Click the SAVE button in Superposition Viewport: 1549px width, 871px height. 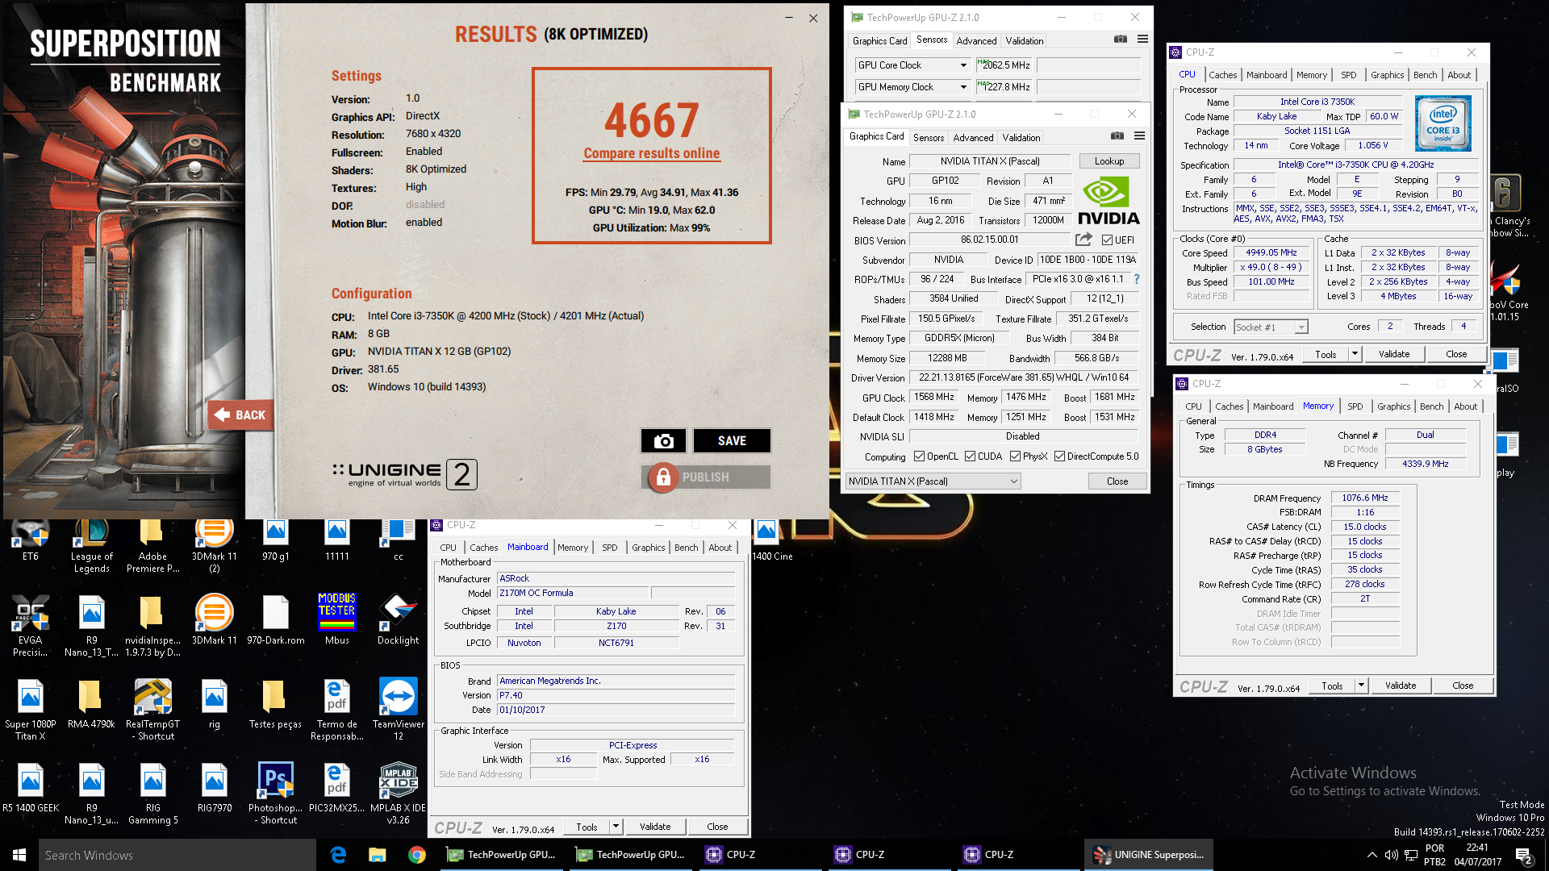point(732,440)
